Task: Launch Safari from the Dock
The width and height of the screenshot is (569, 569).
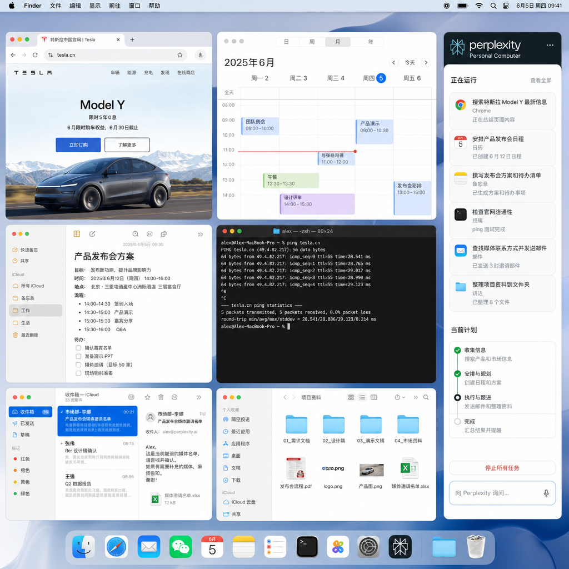Action: [116, 547]
